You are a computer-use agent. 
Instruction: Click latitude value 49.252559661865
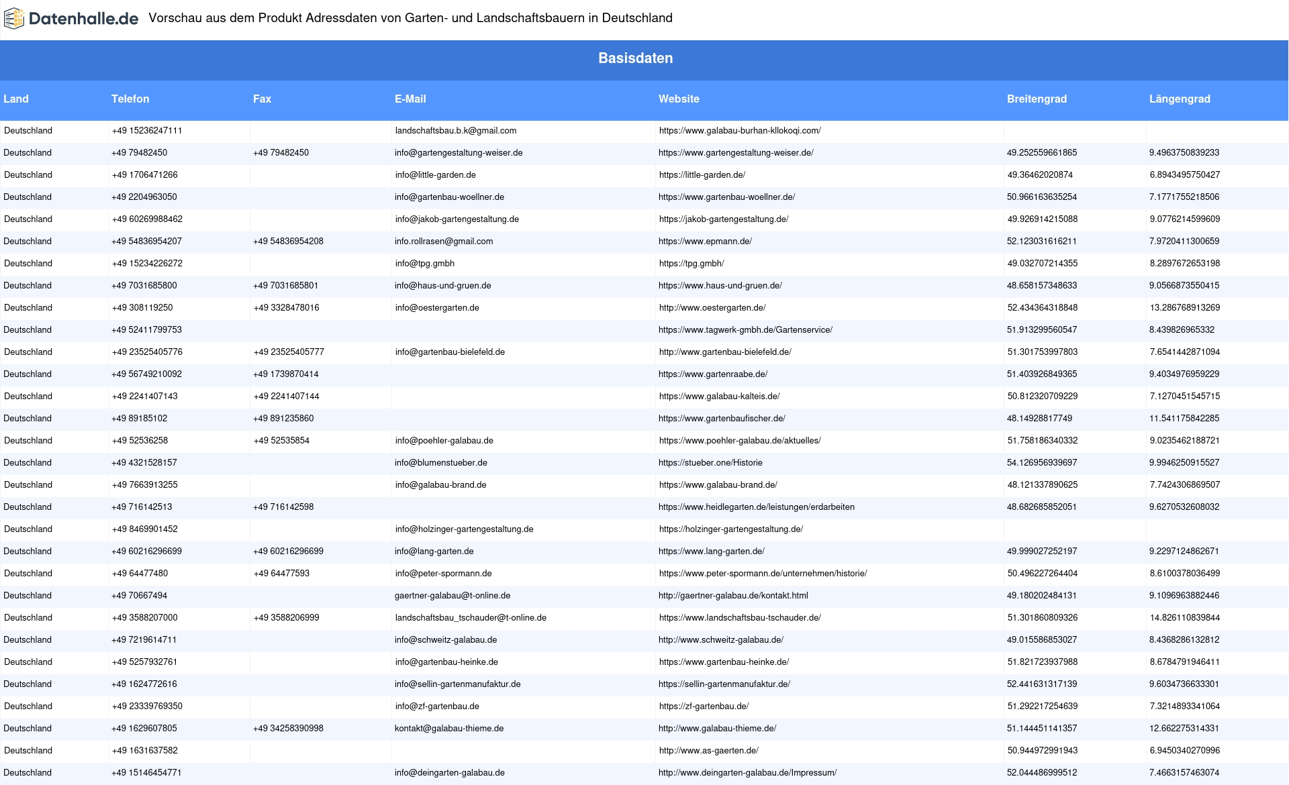(x=1042, y=153)
